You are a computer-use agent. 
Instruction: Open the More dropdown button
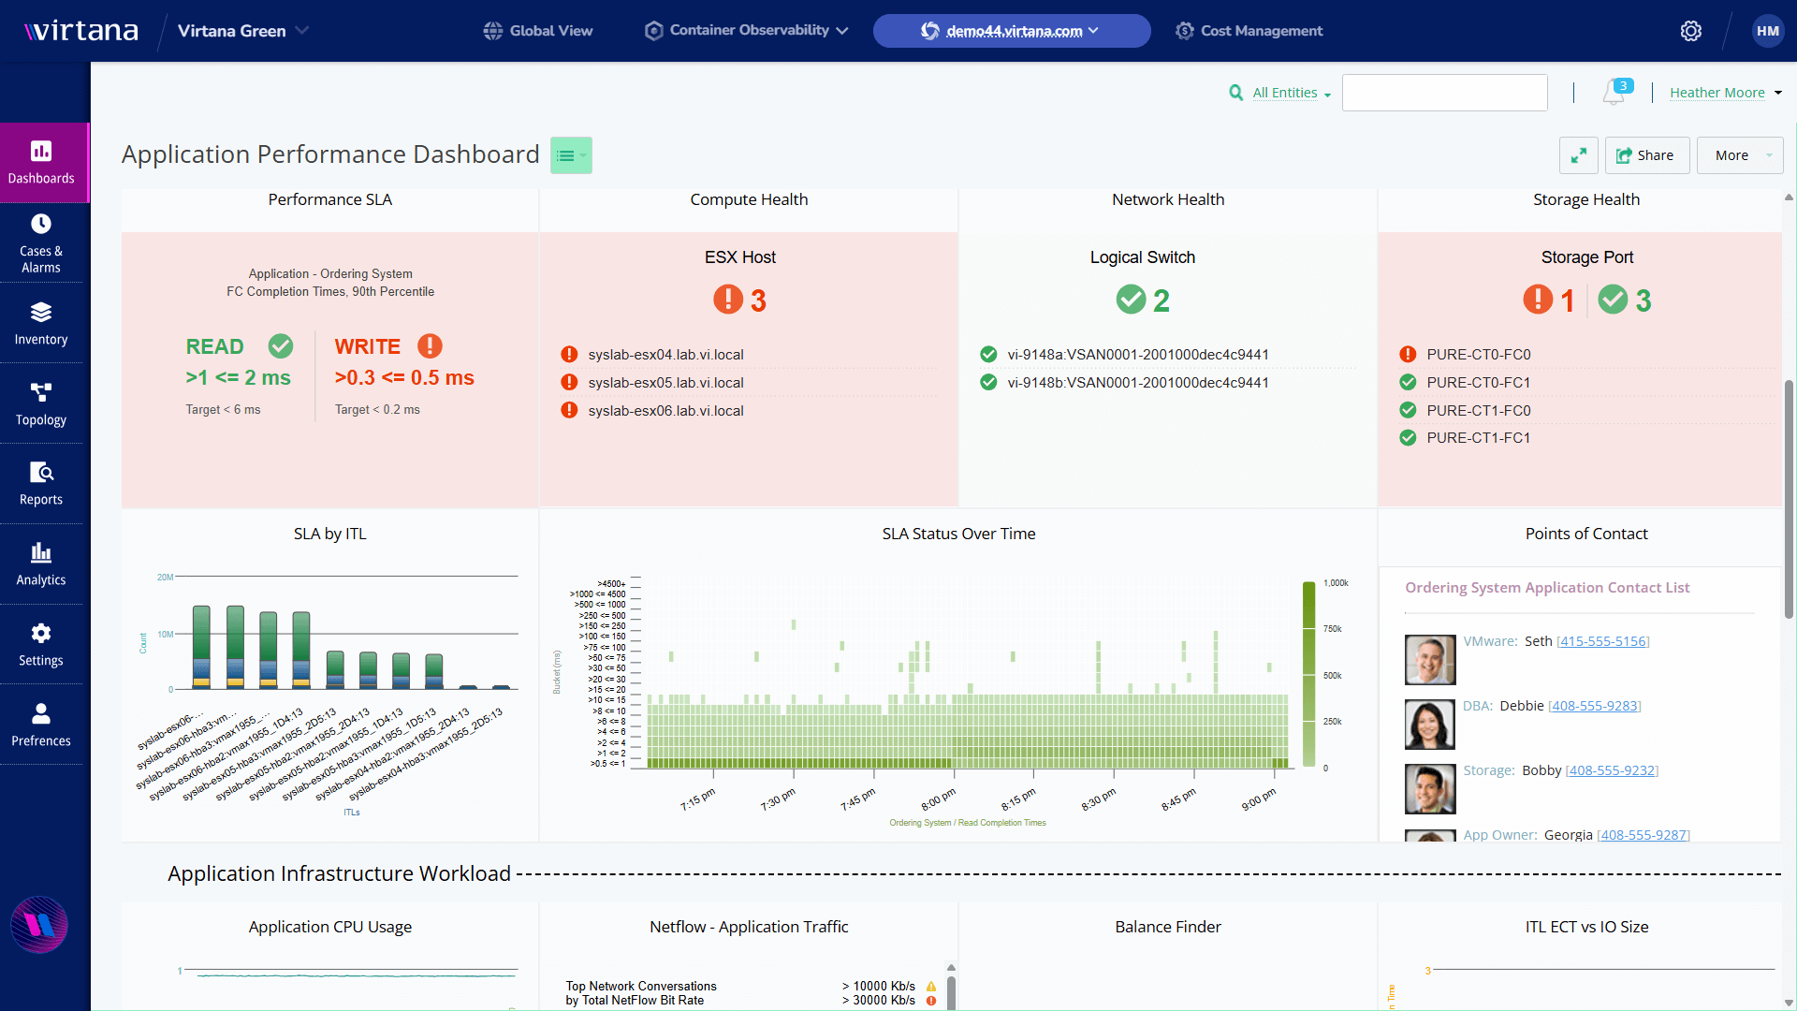tap(1739, 155)
